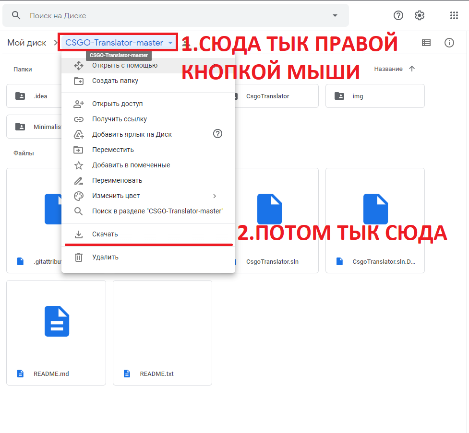The image size is (469, 433).
Task: Open the Minimalis folder
Action: [x=34, y=127]
